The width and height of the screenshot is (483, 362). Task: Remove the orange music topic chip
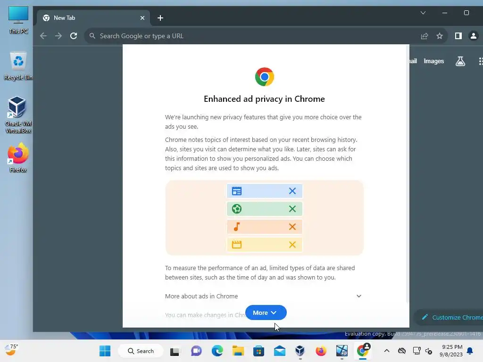tap(292, 227)
